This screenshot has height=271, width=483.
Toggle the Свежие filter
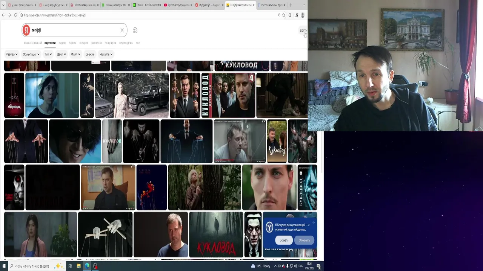(x=90, y=54)
